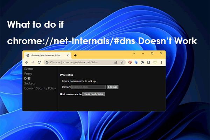Reload the net-internals page

pyautogui.click(x=39, y=62)
